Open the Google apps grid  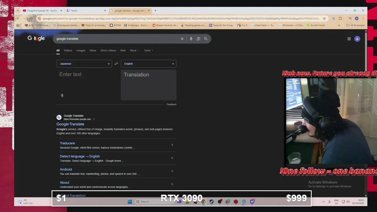coord(349,39)
